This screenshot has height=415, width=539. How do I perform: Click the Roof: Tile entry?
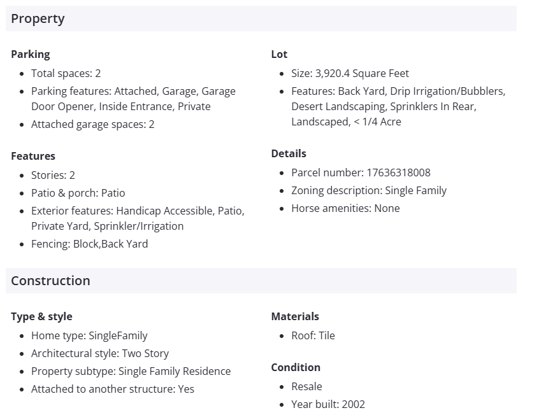[x=313, y=335]
